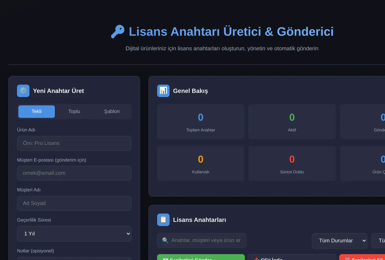
Task: Click the Toplam Anahtar stat card
Action: point(201,122)
